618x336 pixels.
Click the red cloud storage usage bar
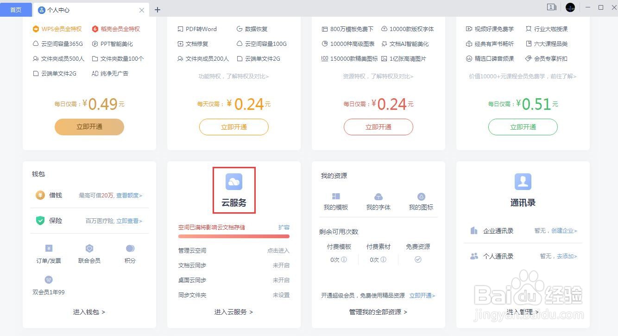pyautogui.click(x=234, y=236)
